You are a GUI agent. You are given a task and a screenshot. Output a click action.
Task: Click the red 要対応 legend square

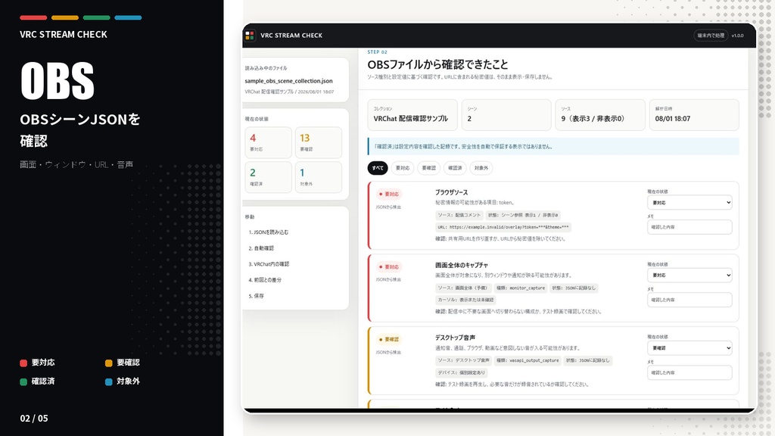[x=23, y=363]
